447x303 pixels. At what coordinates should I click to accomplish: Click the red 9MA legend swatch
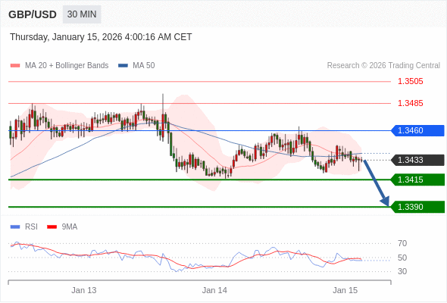coord(52,227)
